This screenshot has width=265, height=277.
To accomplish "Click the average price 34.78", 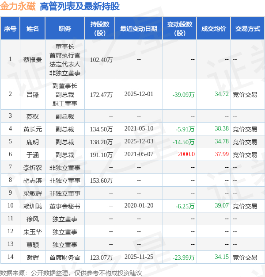I will (x=222, y=141).
